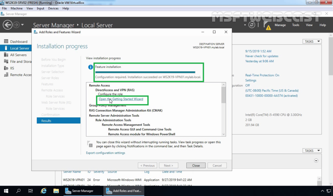The height and width of the screenshot is (196, 333).
Task: Click the results list scrollbar down arrow
Action: pos(223,134)
